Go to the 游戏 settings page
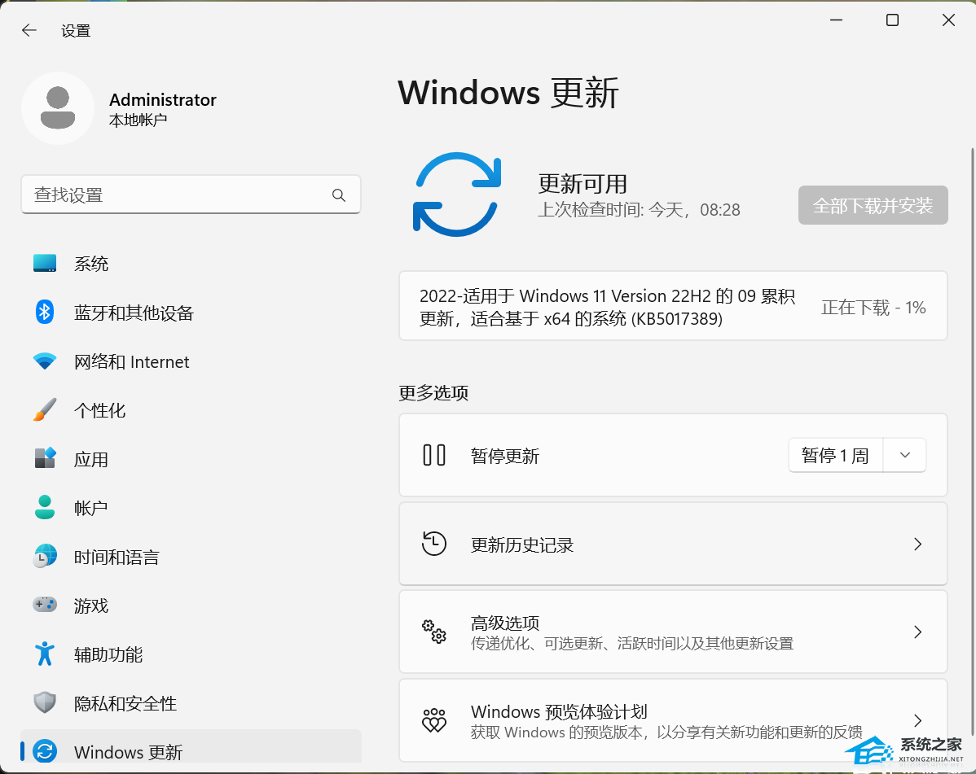Viewport: 976px width, 774px height. coord(191,606)
